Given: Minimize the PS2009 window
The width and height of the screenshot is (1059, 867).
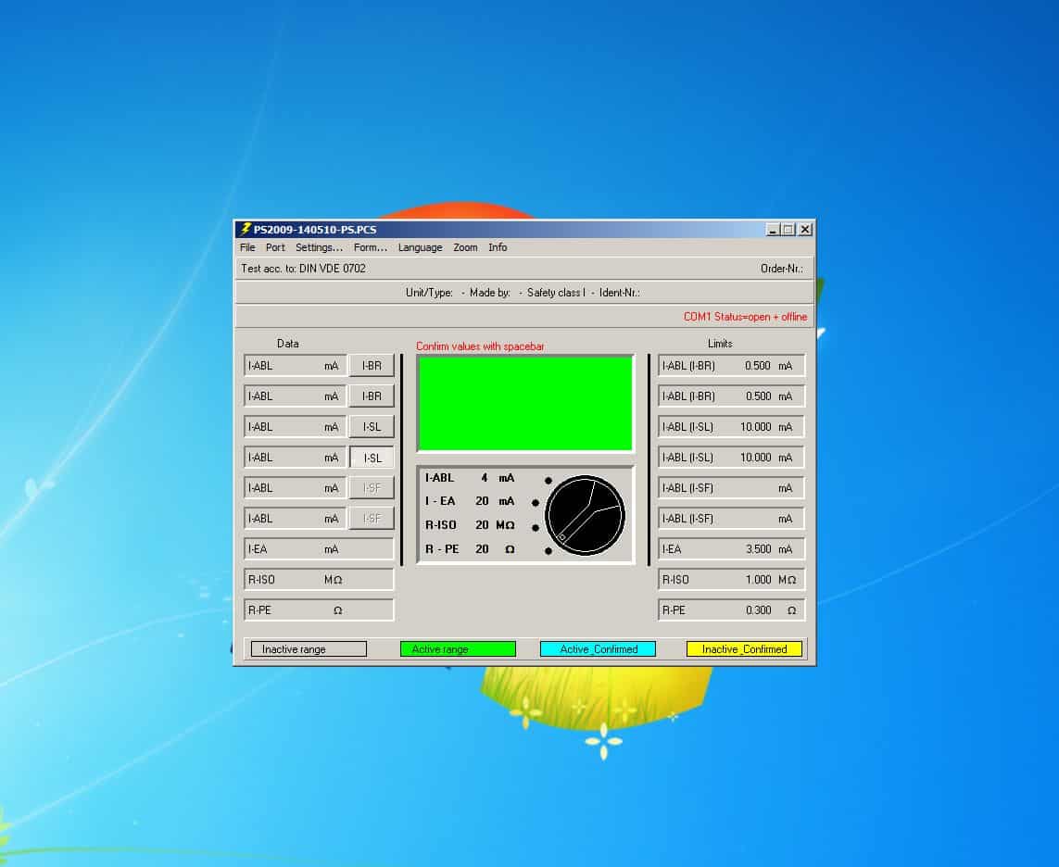Looking at the screenshot, I should click(x=773, y=230).
